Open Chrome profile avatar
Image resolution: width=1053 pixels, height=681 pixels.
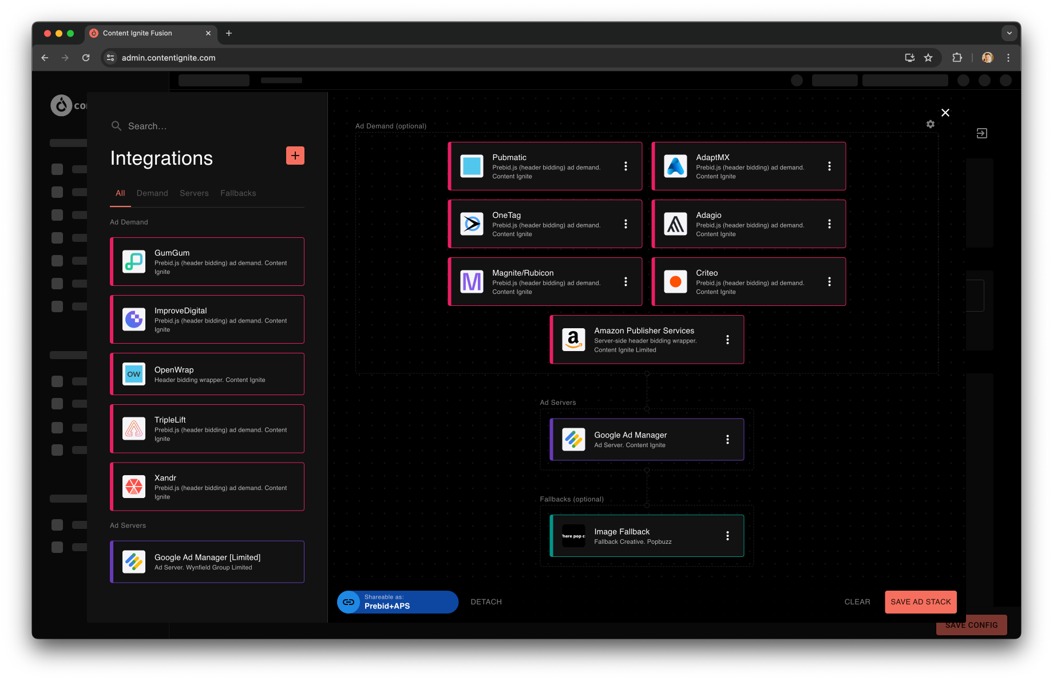(x=988, y=58)
